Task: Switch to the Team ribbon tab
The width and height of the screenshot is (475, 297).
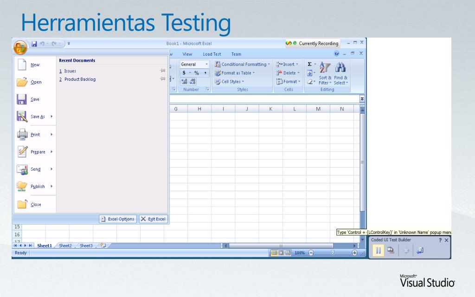Action: [x=236, y=54]
